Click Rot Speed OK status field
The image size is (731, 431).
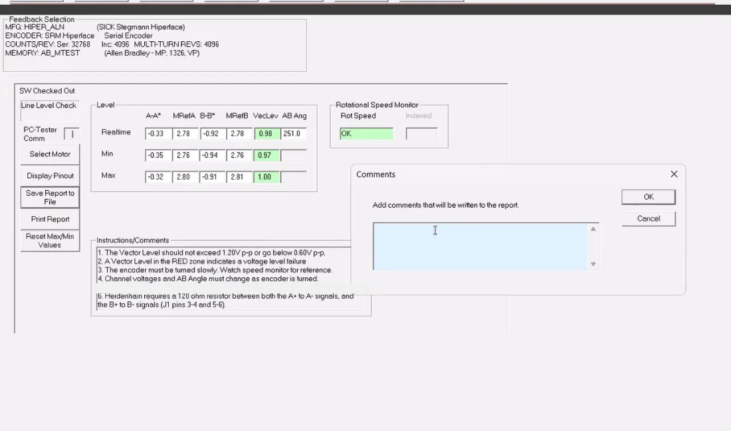click(x=366, y=134)
